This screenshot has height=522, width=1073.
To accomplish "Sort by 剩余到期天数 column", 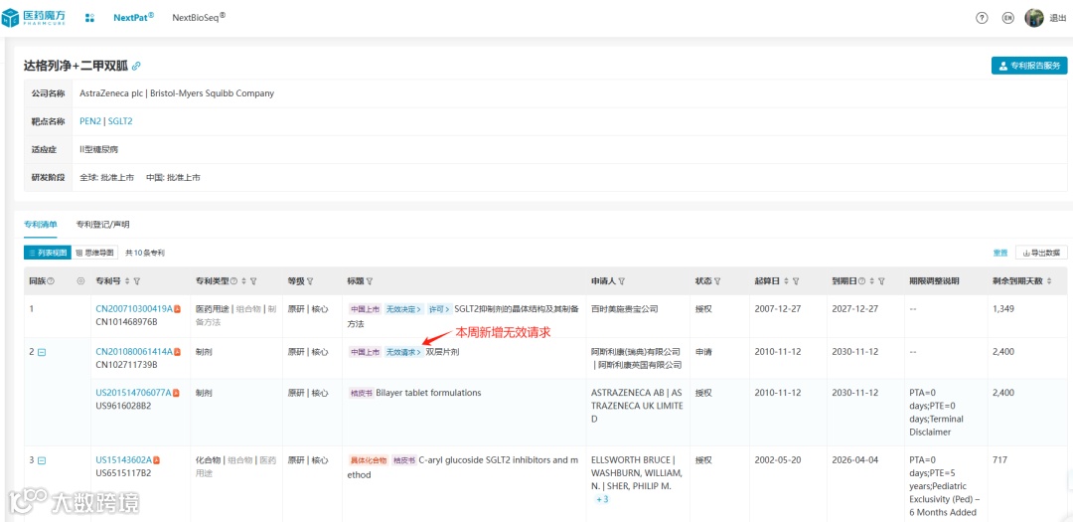I will pyautogui.click(x=1049, y=280).
